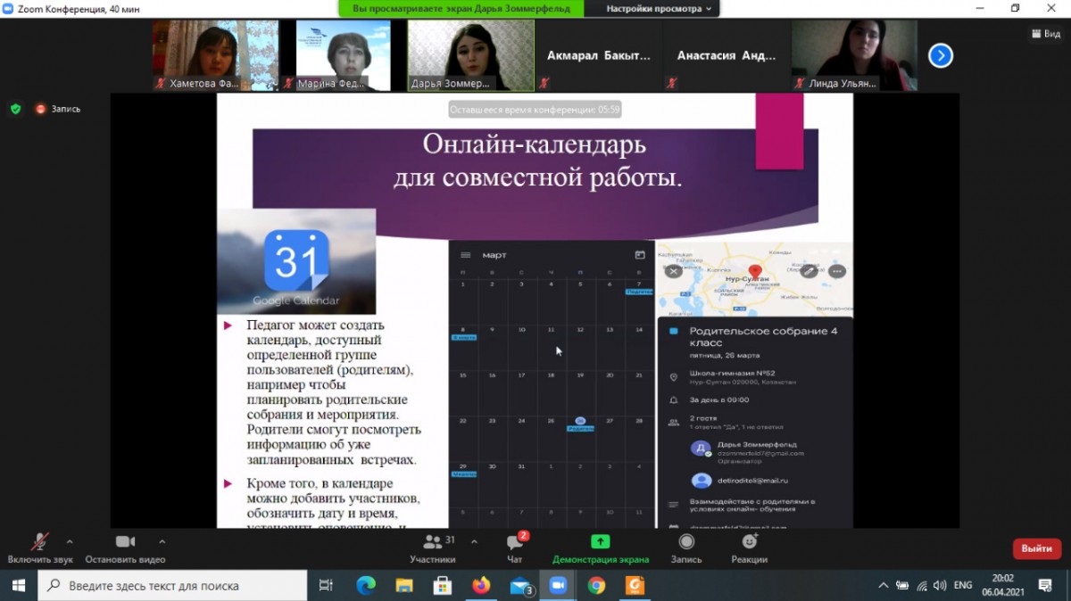Stop camera using Остановить видео
Image resolution: width=1071 pixels, height=601 pixels.
(x=125, y=543)
